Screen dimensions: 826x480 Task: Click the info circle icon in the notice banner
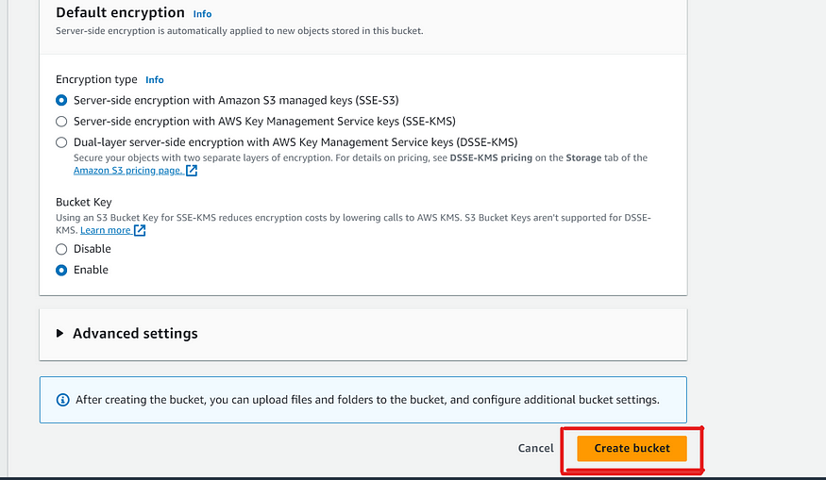pos(62,400)
